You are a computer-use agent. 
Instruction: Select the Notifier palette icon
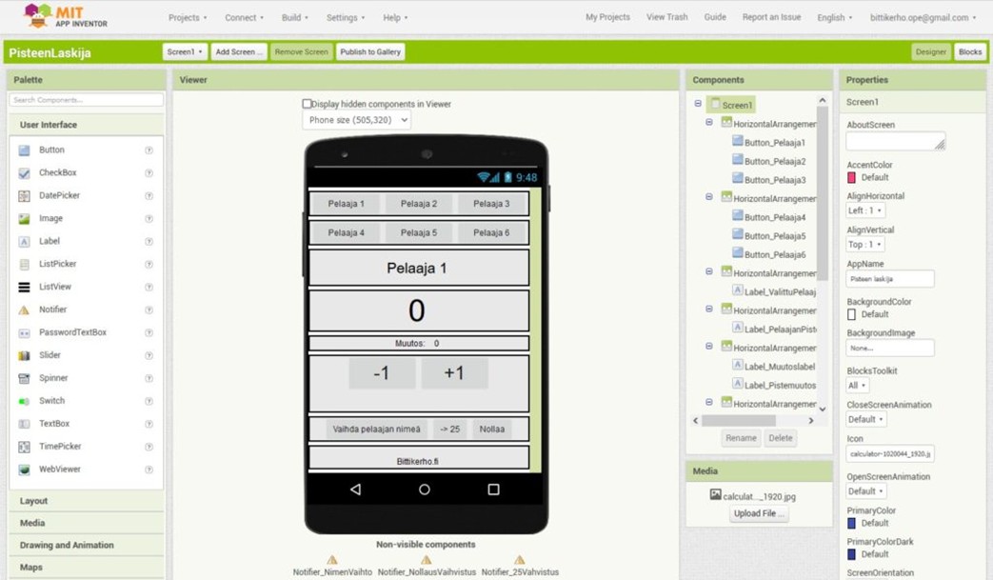click(x=24, y=310)
